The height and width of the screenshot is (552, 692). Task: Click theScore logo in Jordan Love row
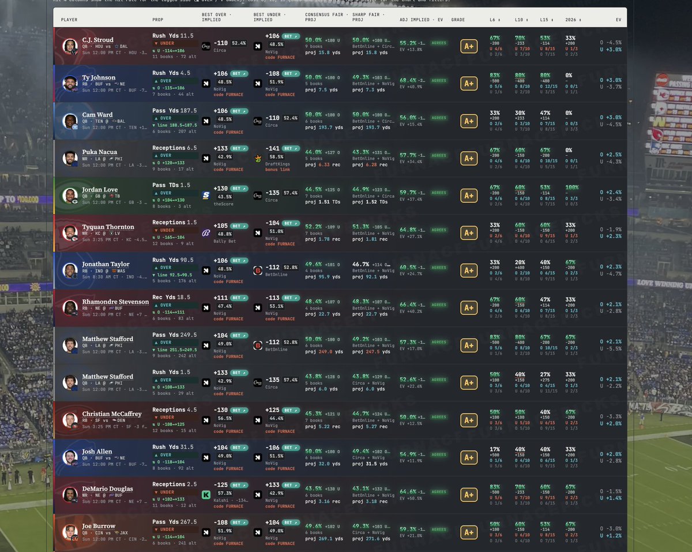(206, 196)
